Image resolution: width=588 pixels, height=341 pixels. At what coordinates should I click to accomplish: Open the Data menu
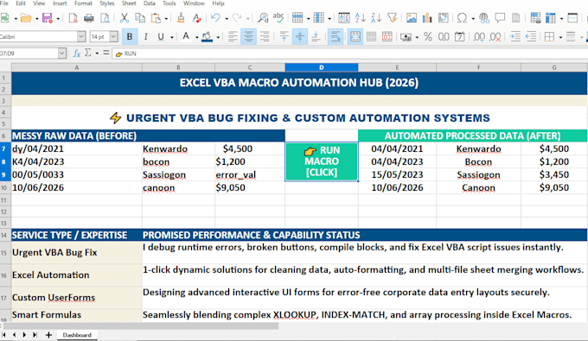[150, 3]
